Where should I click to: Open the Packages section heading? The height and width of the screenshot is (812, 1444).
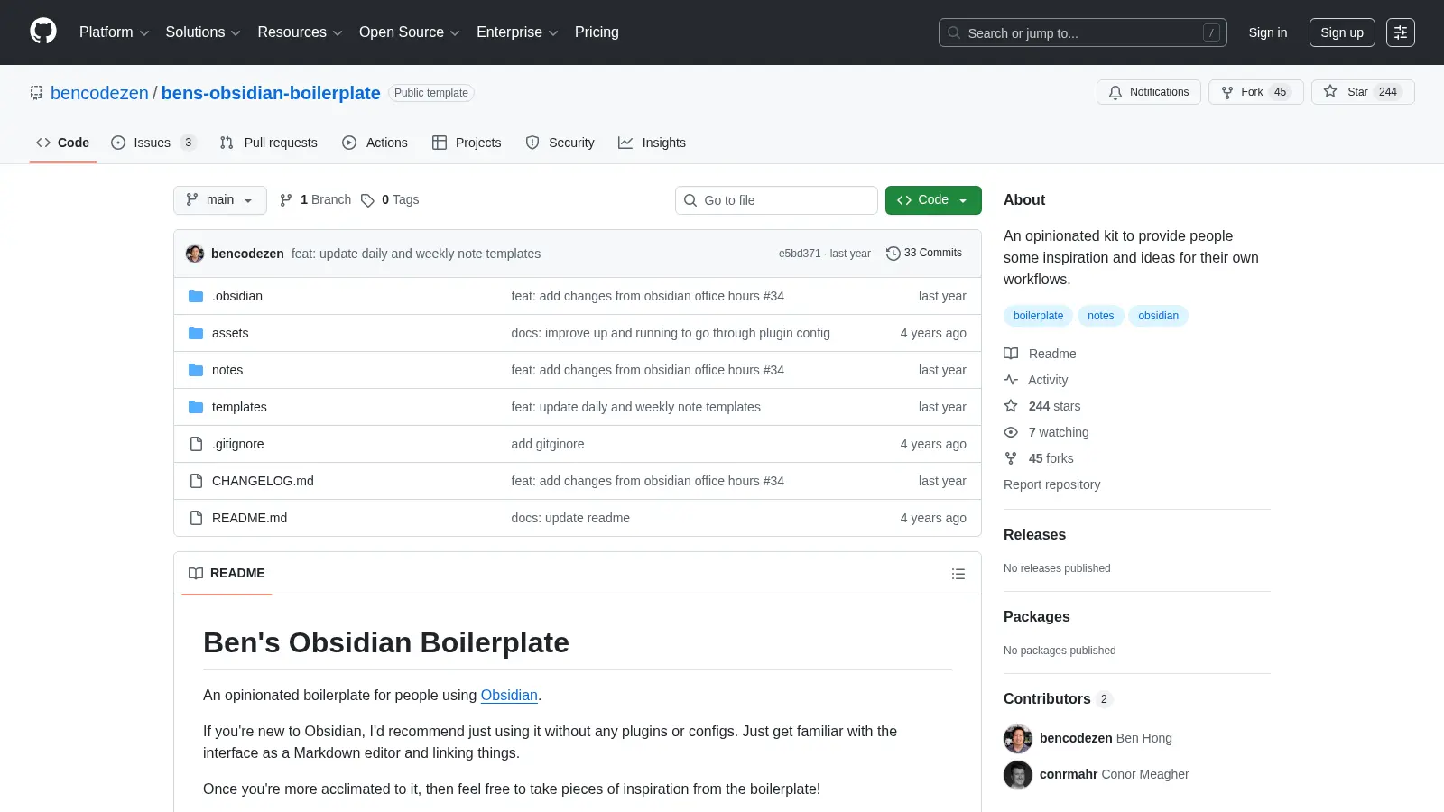[x=1036, y=617]
